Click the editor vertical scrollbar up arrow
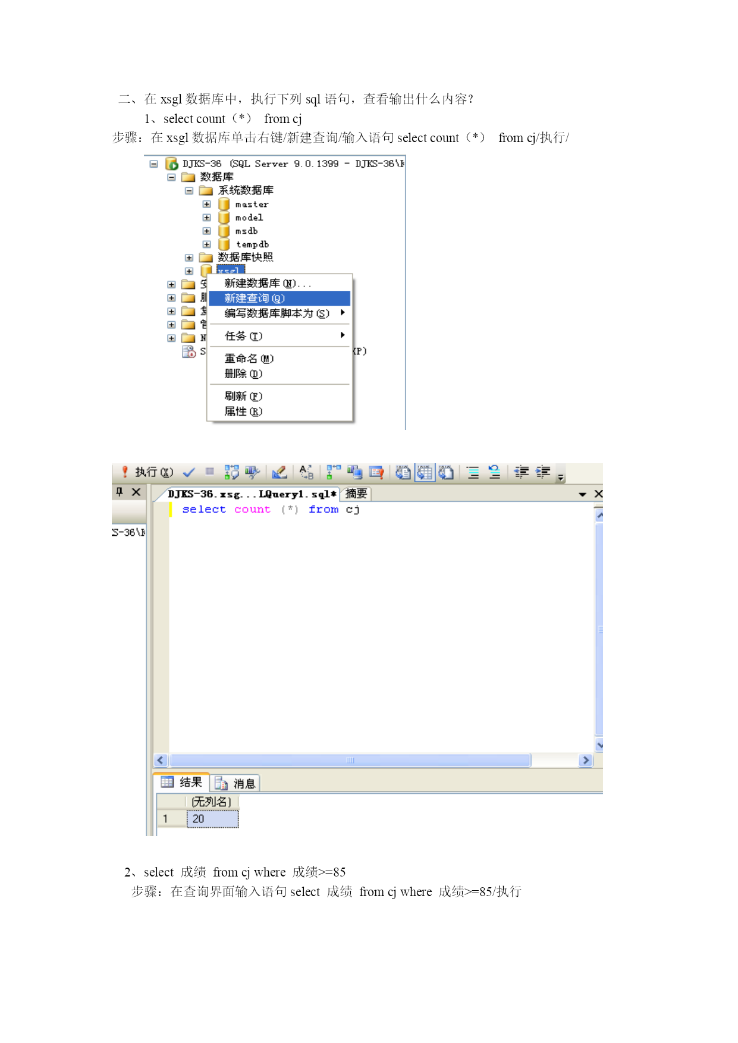Image resolution: width=738 pixels, height=1043 pixels. 599,516
